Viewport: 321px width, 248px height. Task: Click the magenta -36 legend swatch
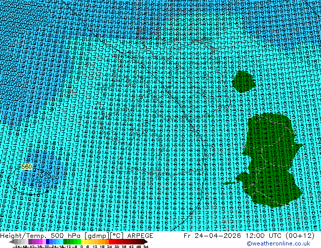tap(41, 241)
